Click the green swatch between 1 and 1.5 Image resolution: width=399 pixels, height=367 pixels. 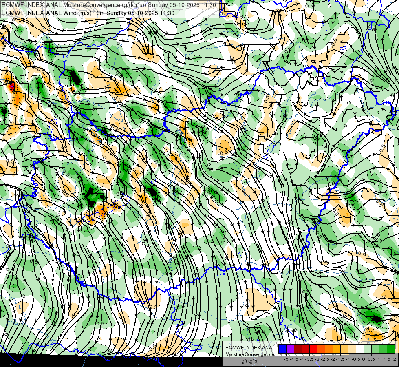(x=383, y=349)
